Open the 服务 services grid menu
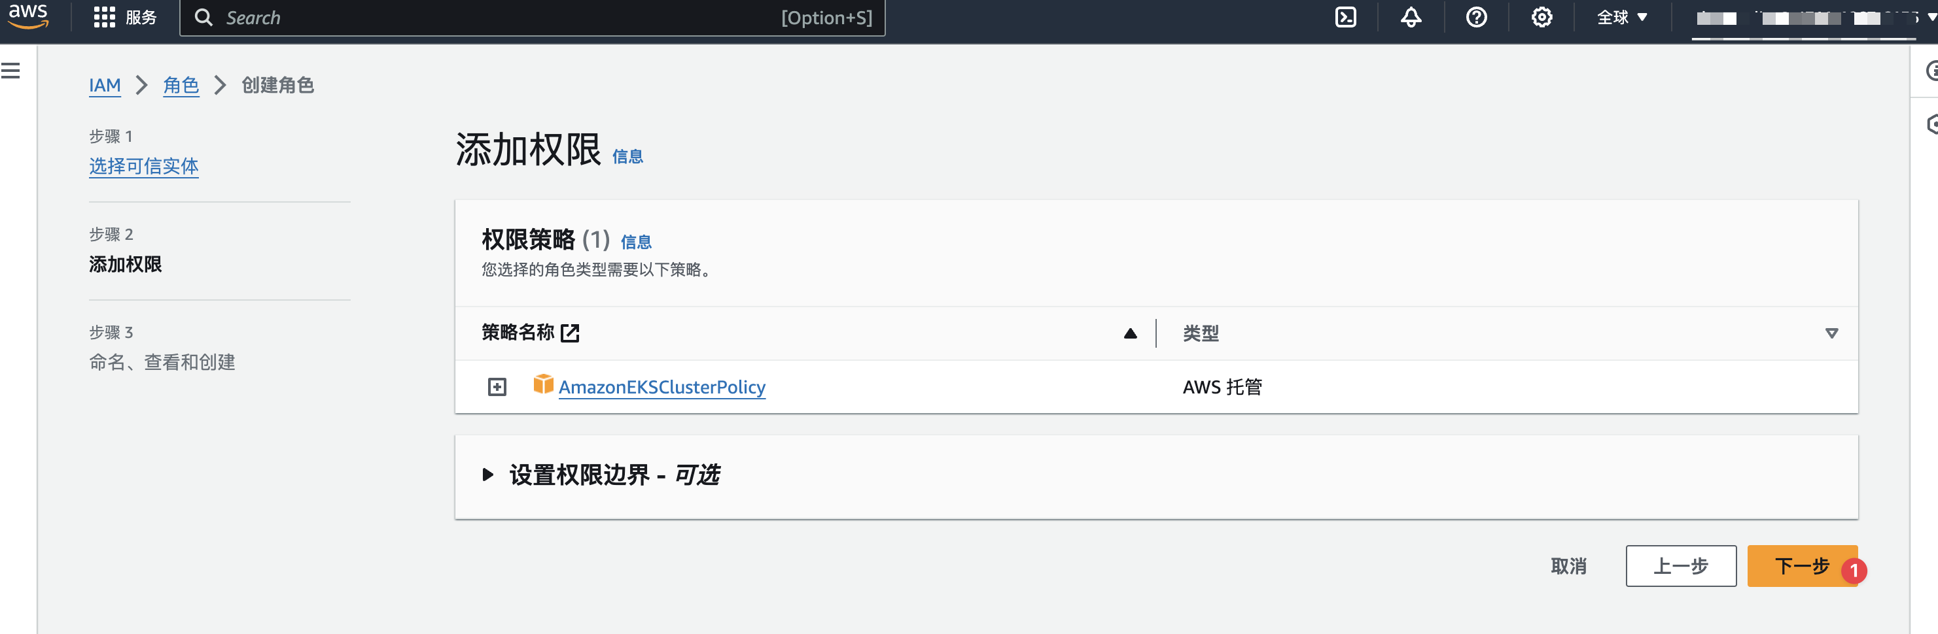The image size is (1938, 634). coord(124,17)
